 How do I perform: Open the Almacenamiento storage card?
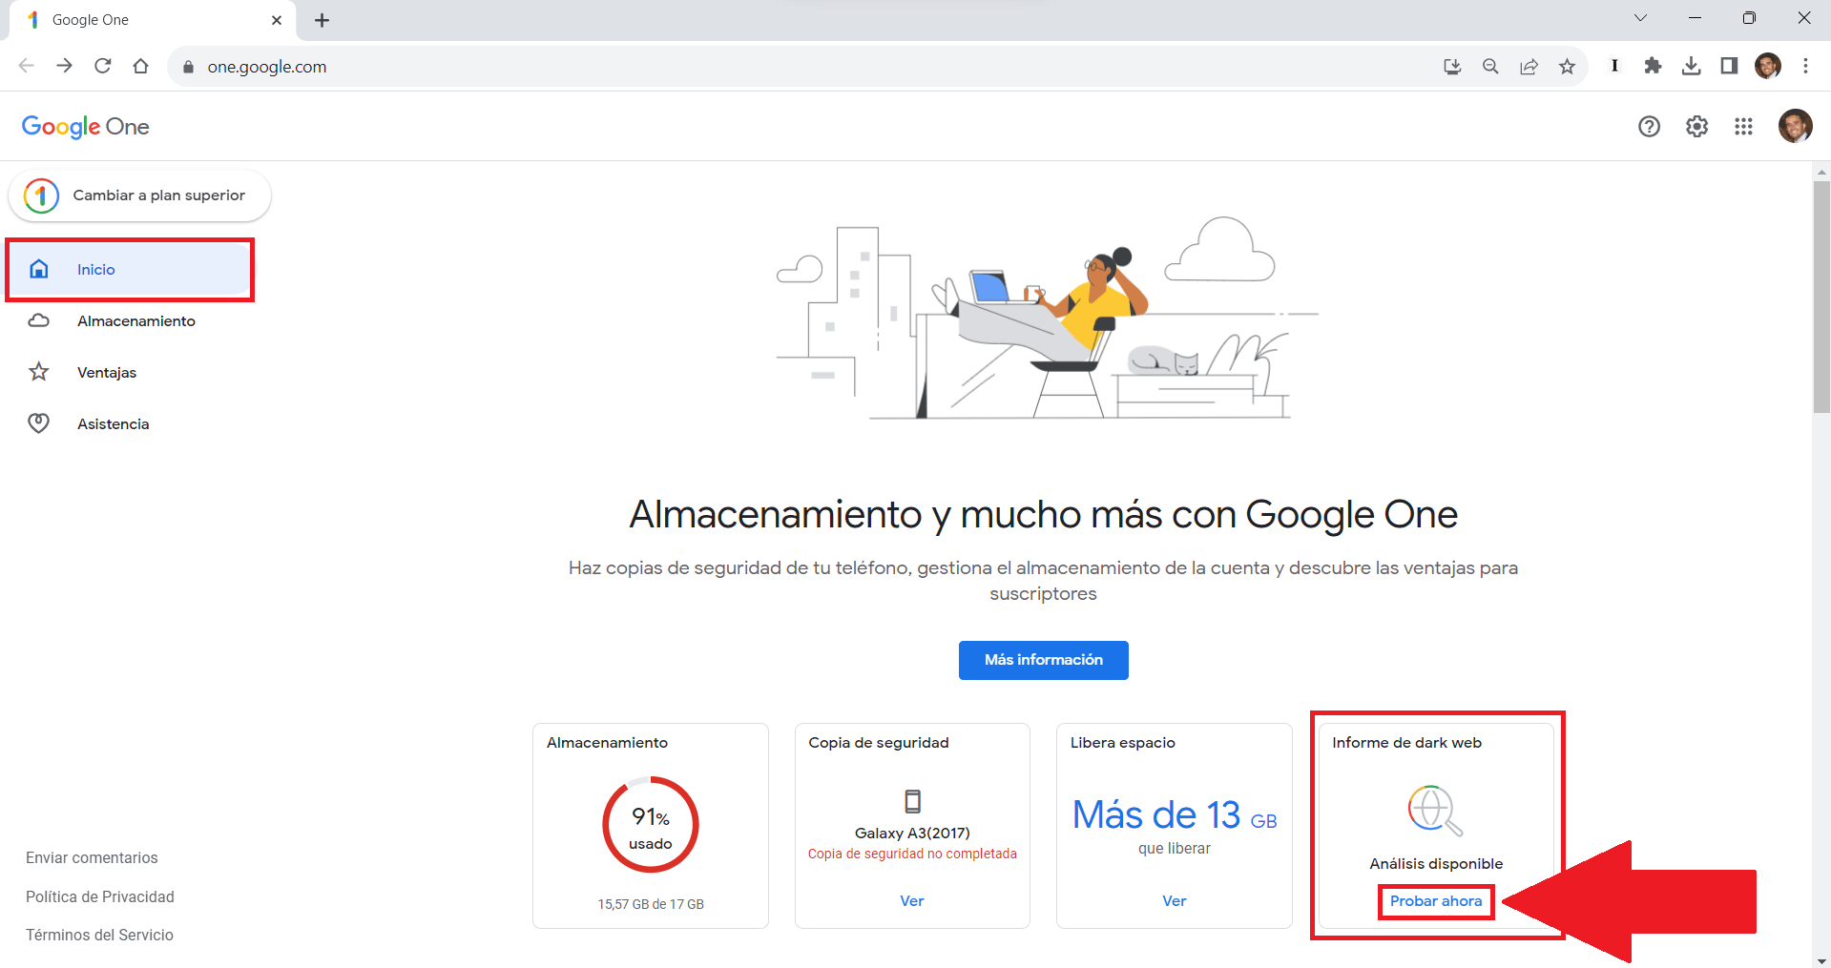point(651,826)
